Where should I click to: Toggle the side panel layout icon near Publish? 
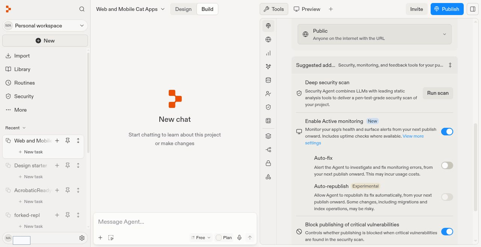473,9
